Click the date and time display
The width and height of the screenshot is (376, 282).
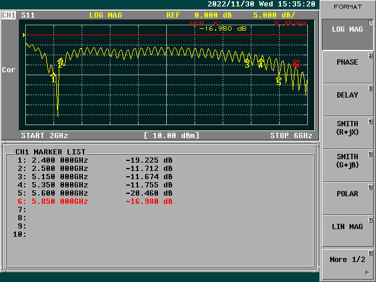(261, 4)
